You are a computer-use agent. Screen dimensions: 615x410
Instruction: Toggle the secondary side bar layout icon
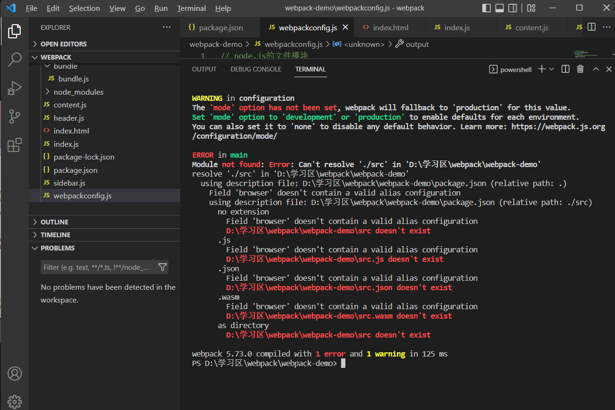[x=512, y=8]
